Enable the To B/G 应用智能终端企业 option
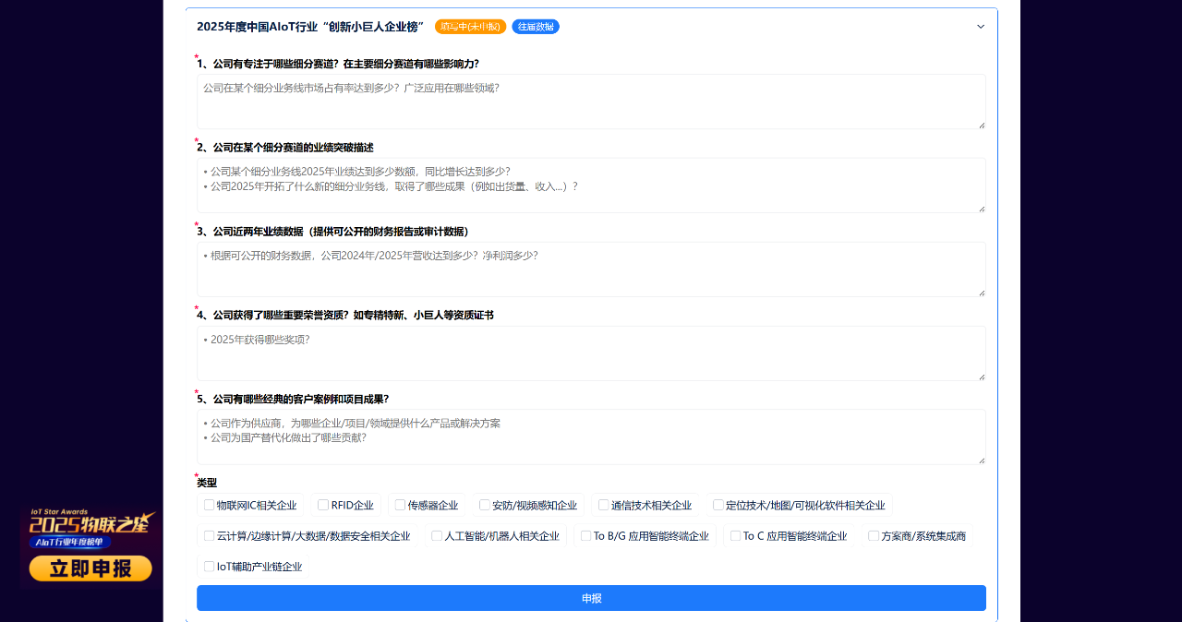 click(x=585, y=535)
